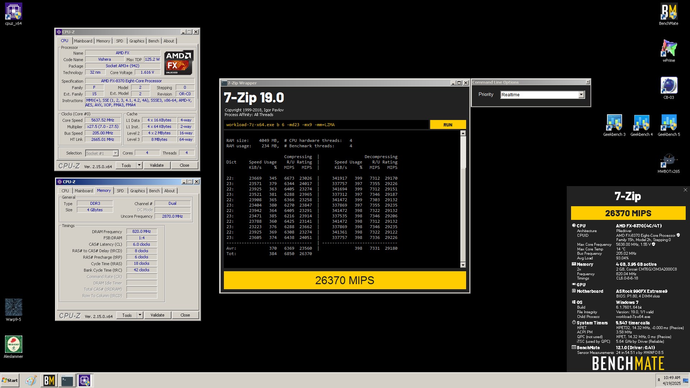Click Tools button in lower CPU-Z
Screen dimensions: 690x388
127,315
